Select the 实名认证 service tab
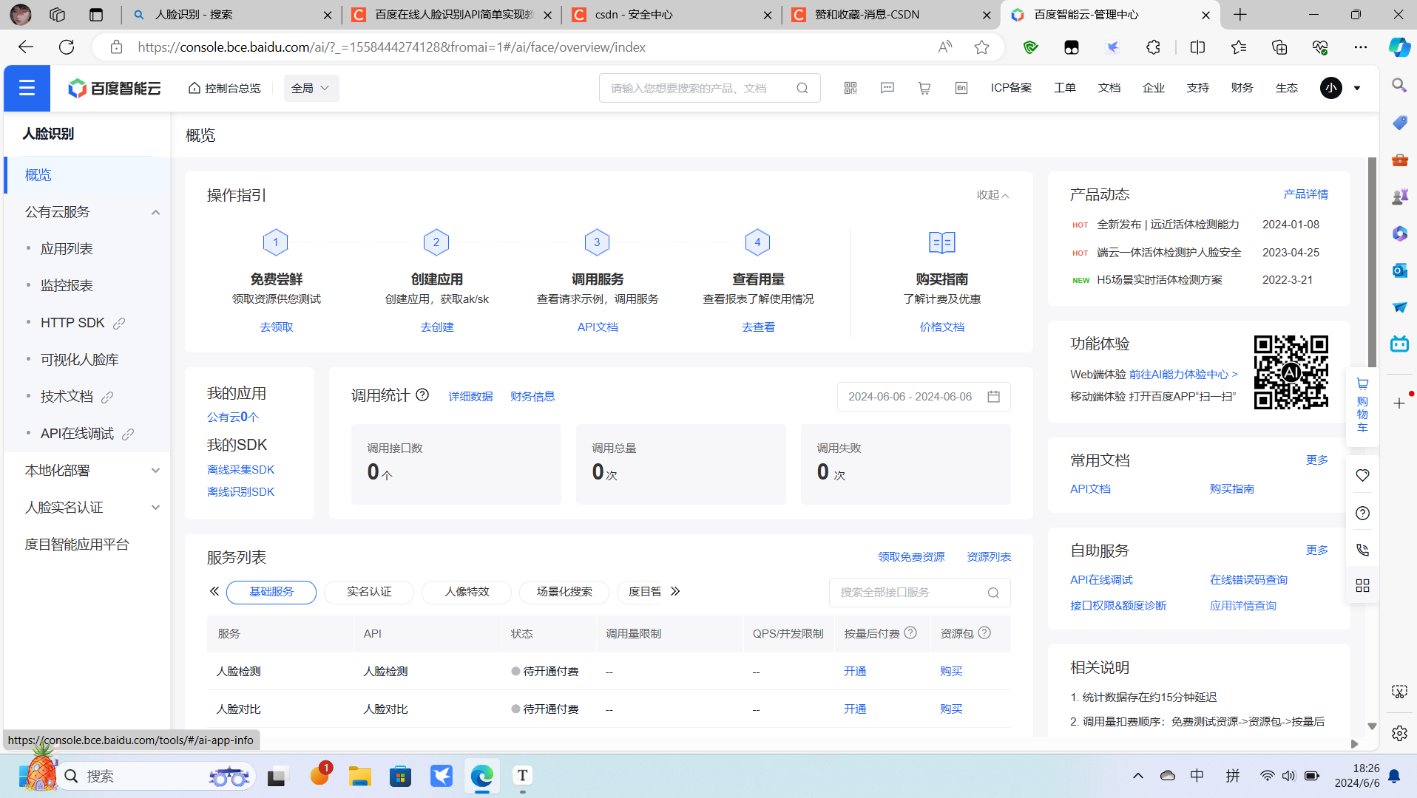This screenshot has height=798, width=1417. [369, 592]
